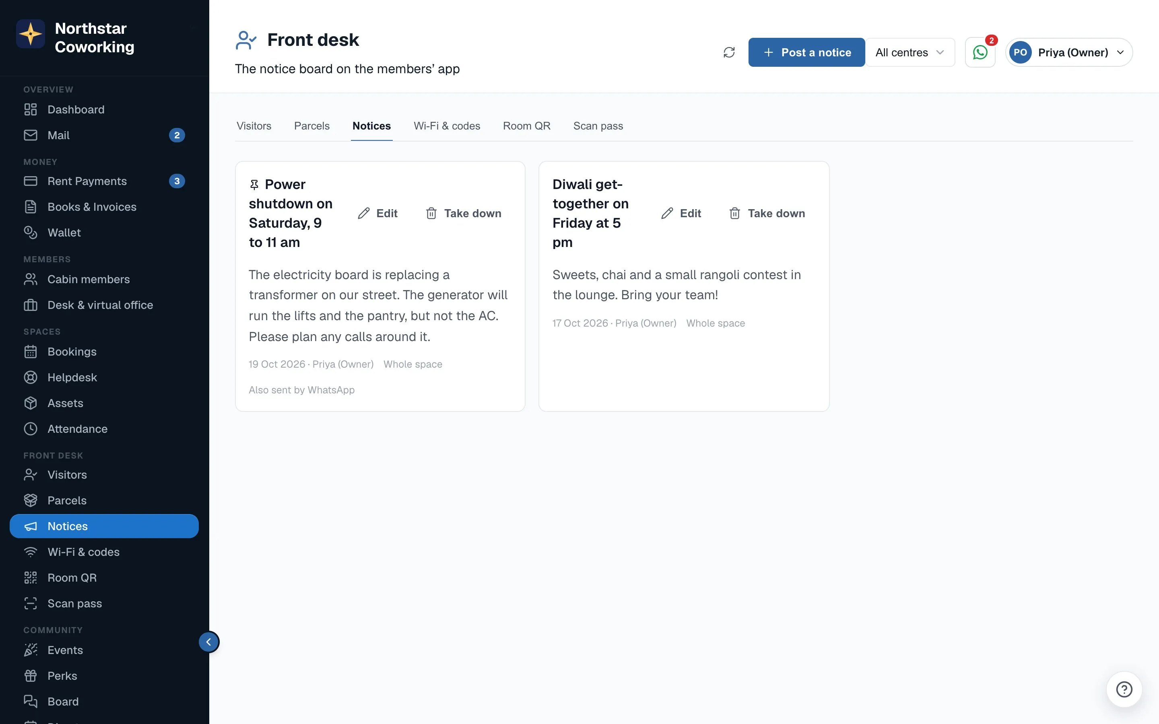The width and height of the screenshot is (1159, 724).
Task: Click the Notices tab
Action: click(x=372, y=126)
